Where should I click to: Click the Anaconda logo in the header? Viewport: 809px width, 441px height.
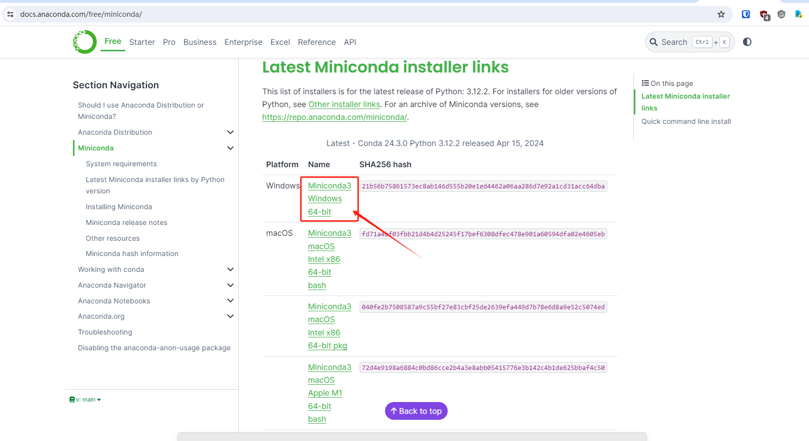[85, 42]
